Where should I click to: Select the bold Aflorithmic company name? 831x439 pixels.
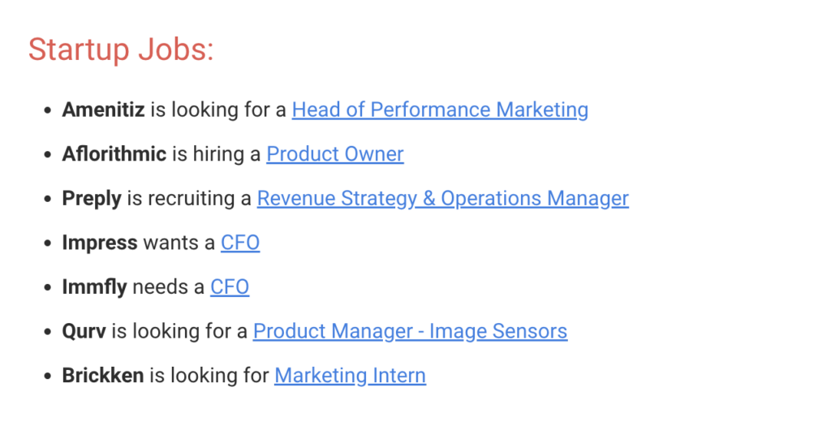[x=114, y=154]
